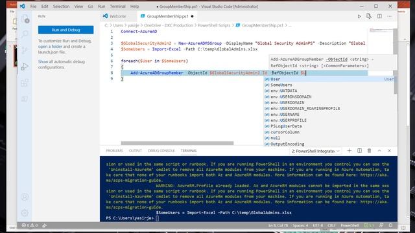Open the View menu
The width and height of the screenshot is (415, 233).
click(78, 6)
